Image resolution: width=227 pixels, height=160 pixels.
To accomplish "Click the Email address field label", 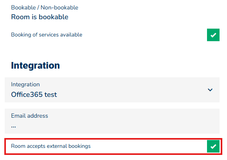I will pos(29,116).
